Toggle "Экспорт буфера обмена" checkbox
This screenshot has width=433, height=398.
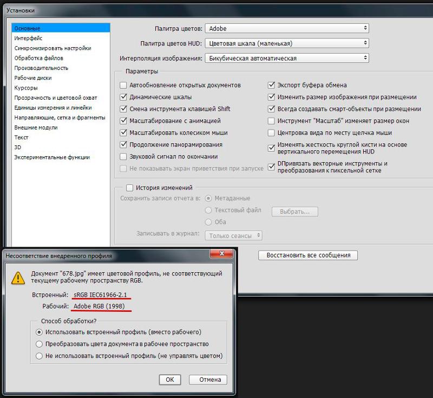coord(272,85)
